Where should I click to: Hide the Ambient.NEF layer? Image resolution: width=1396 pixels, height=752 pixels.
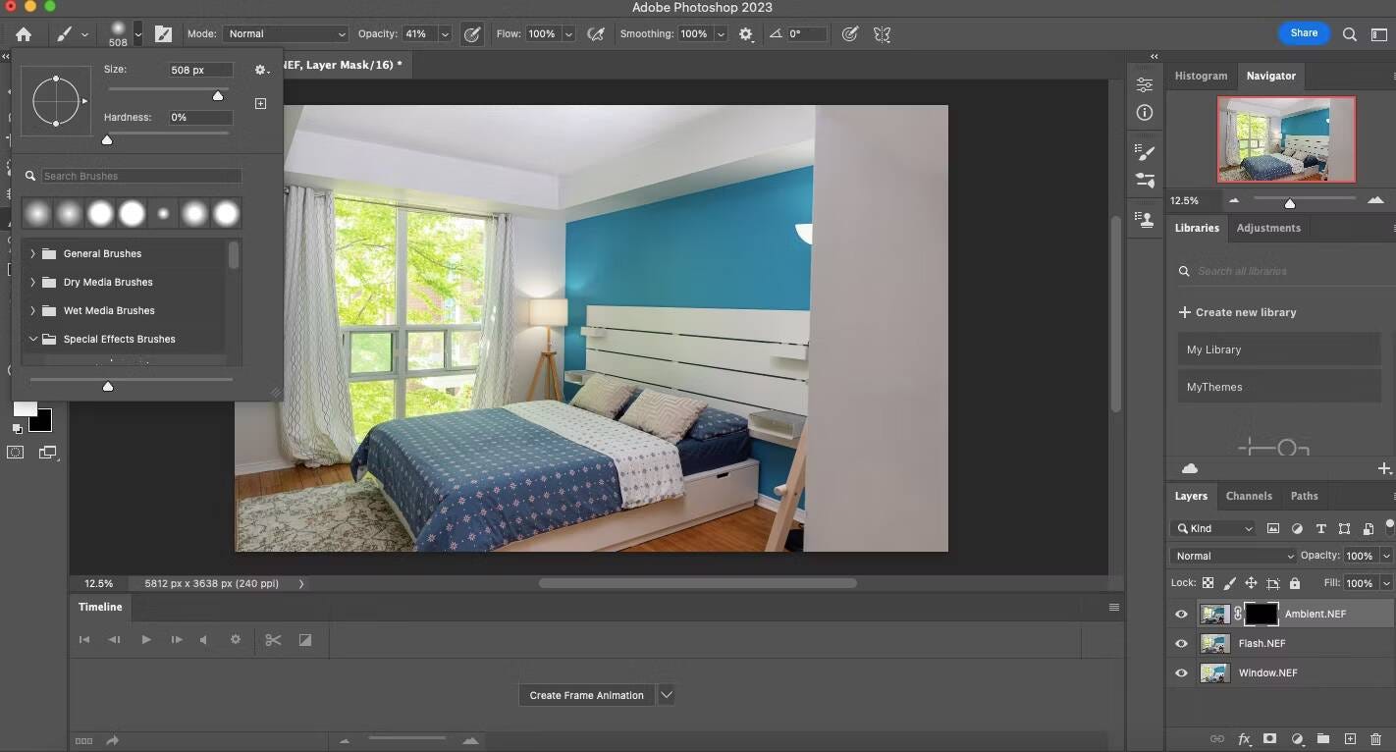click(x=1181, y=615)
